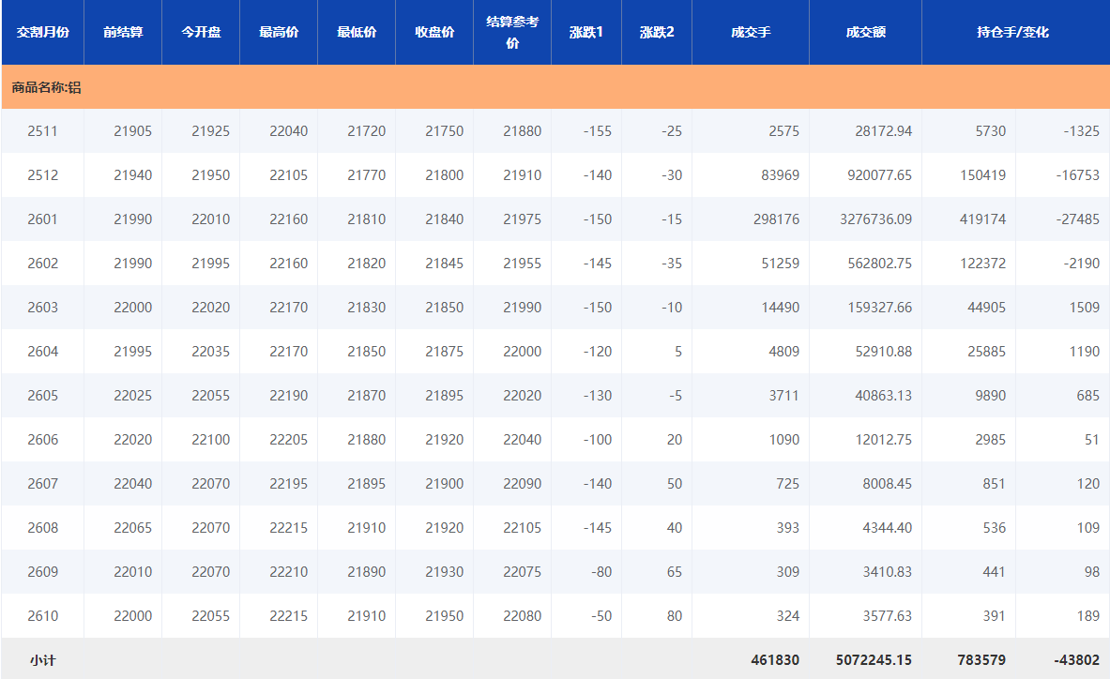Click the 涨跌1 column header

tap(586, 32)
